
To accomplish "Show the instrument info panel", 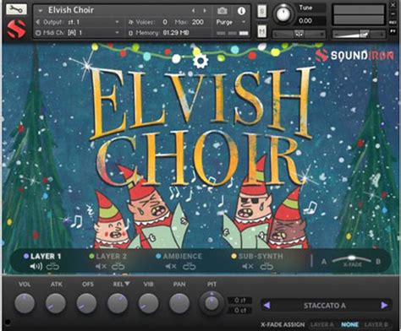I will 241,11.
